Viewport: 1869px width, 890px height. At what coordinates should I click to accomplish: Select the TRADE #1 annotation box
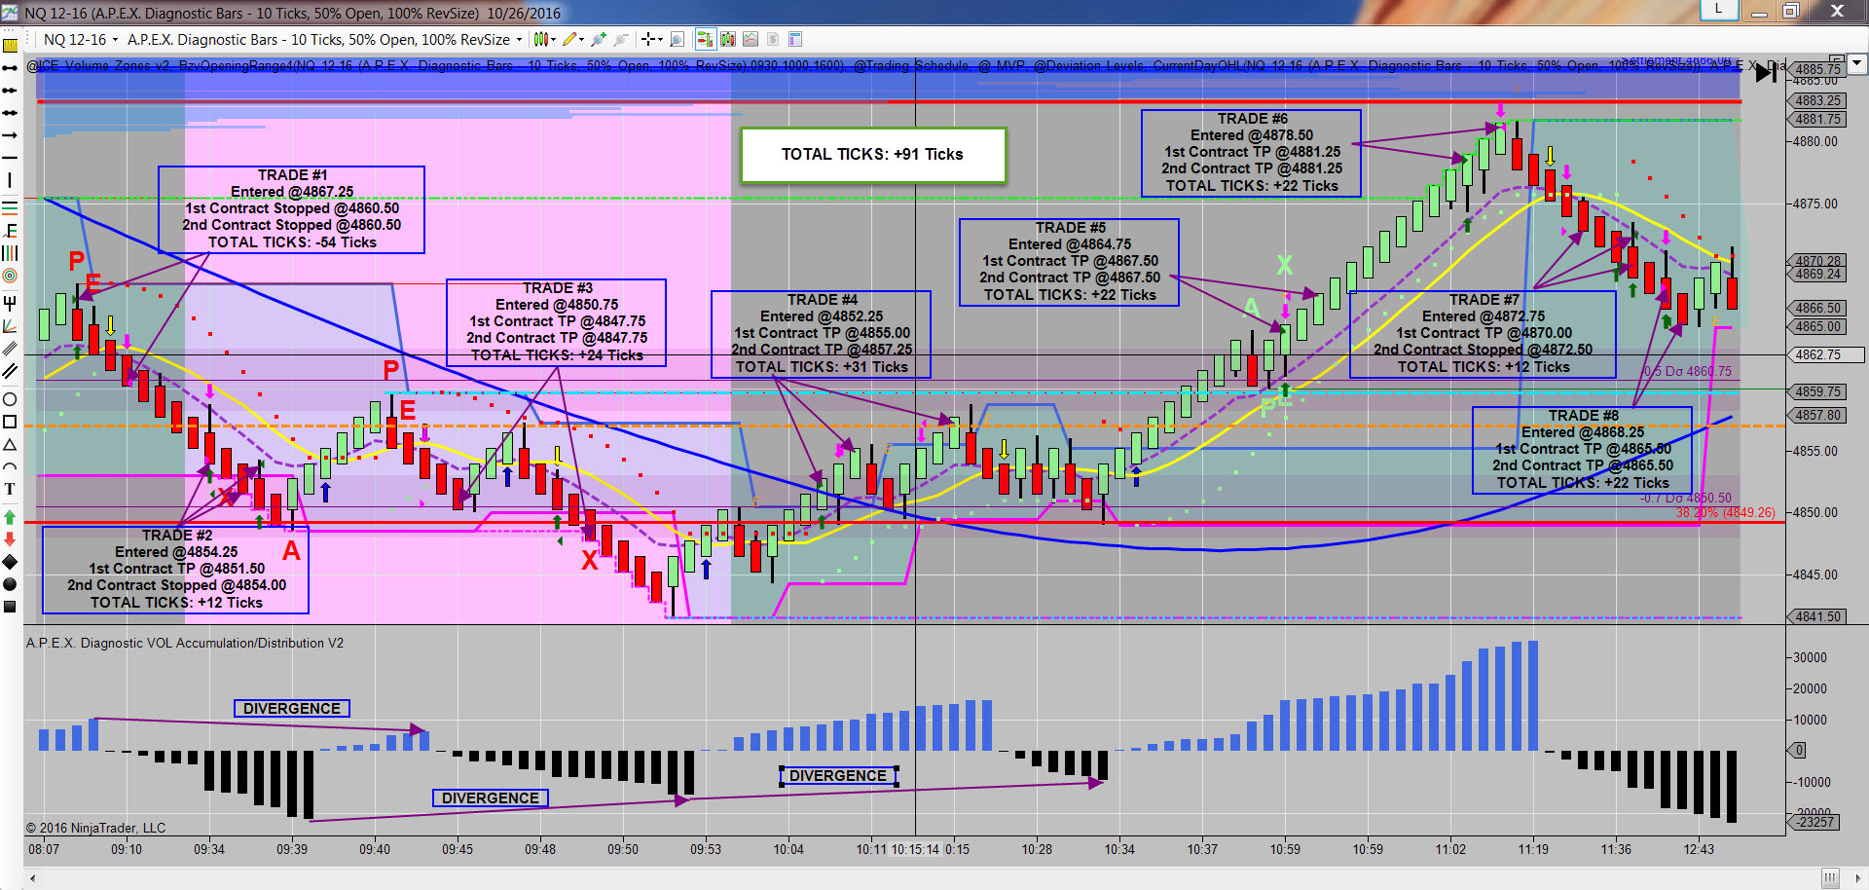coord(291,209)
